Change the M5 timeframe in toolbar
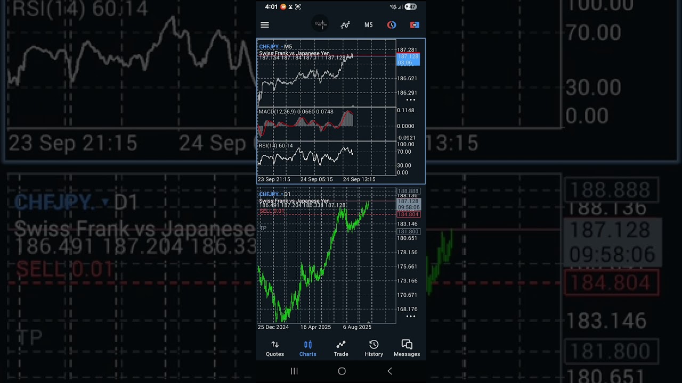 pyautogui.click(x=368, y=25)
